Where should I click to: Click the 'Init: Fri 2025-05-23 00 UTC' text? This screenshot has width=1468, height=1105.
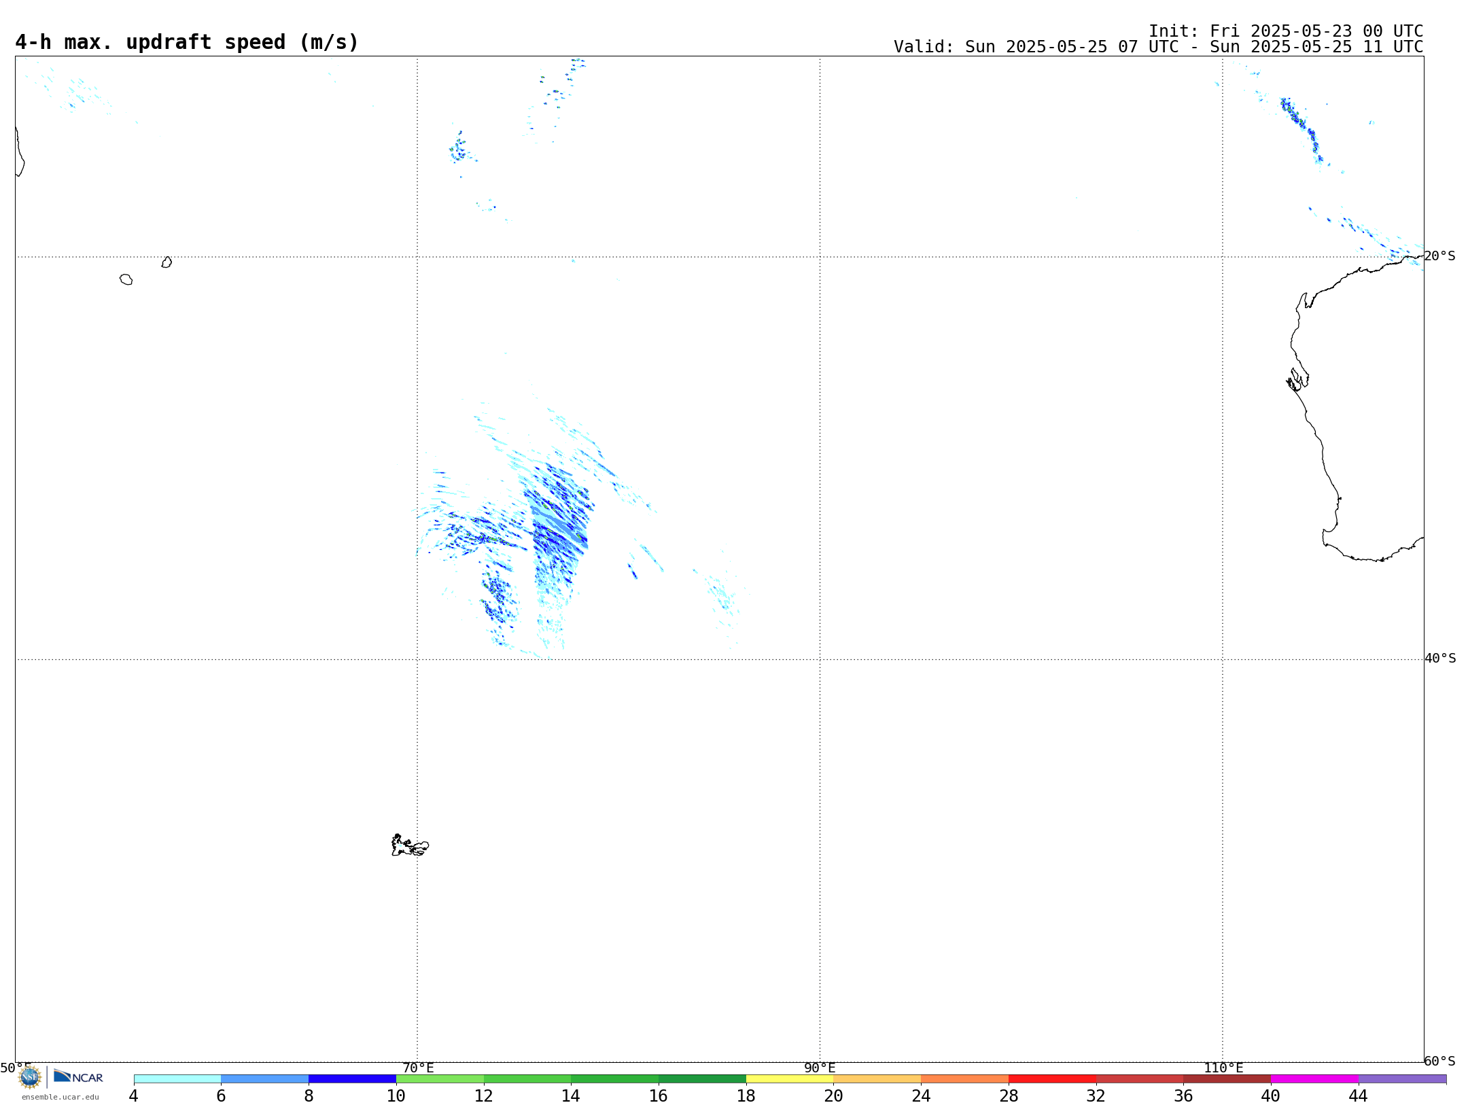(x=1286, y=31)
